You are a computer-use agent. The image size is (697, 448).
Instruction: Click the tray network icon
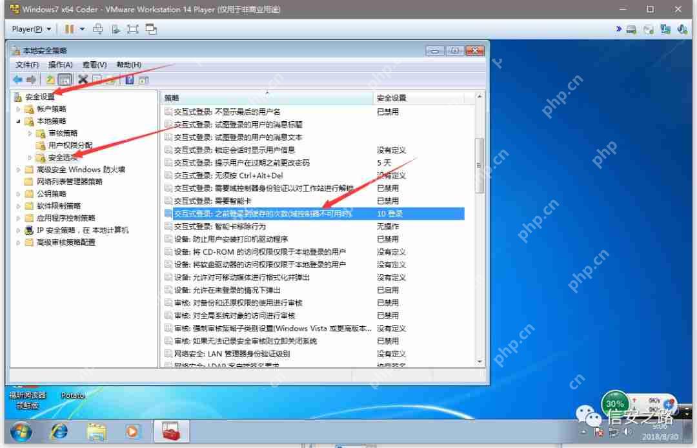pyautogui.click(x=614, y=432)
